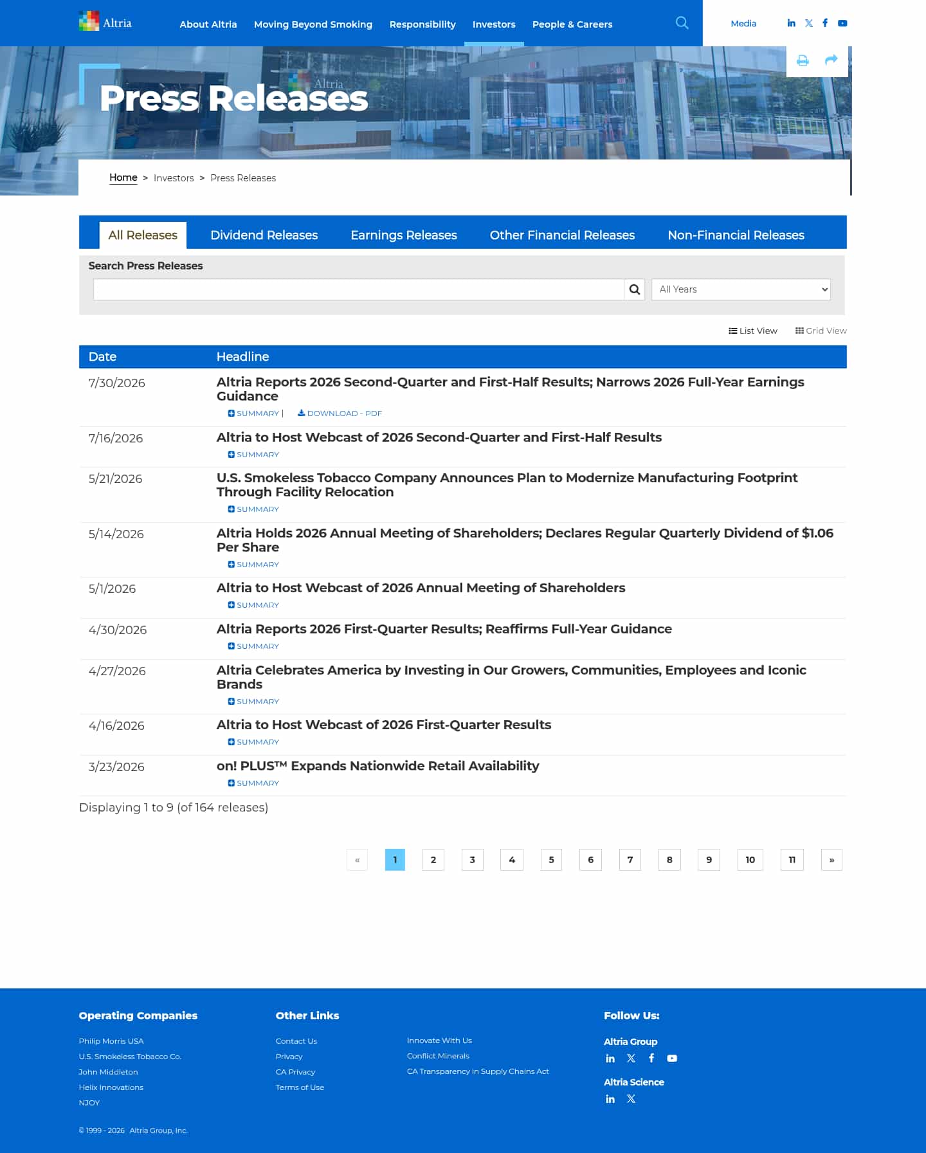Open headline on! PLUS Expands Nationwide Retail Availability

pos(377,766)
